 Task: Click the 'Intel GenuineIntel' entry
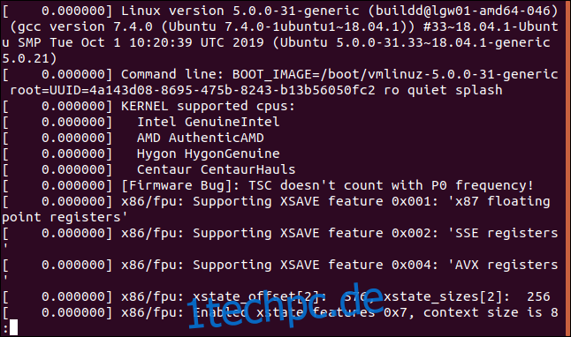(209, 122)
